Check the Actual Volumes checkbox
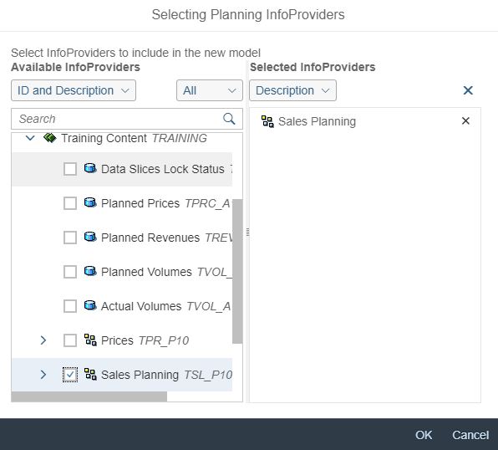498x450 pixels. [x=70, y=306]
